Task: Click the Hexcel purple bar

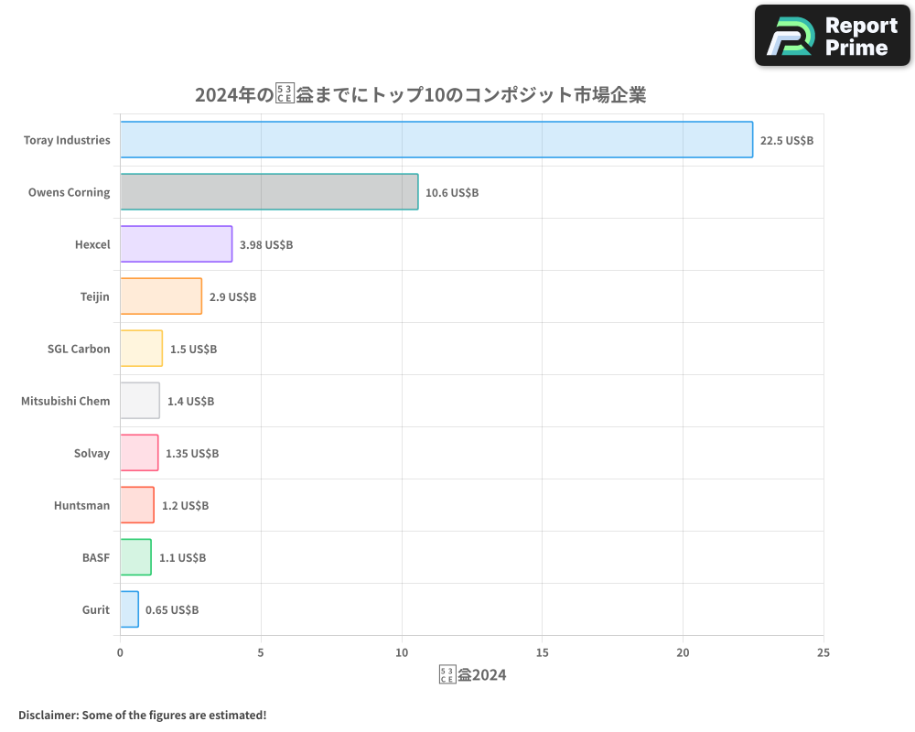Action: pos(174,244)
